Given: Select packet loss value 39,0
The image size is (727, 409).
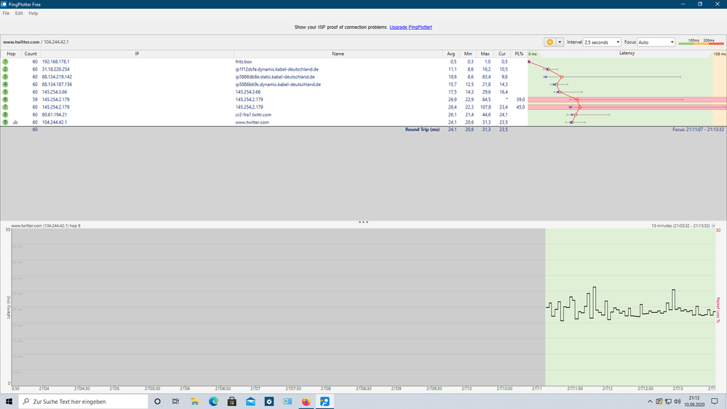Looking at the screenshot, I should (x=520, y=100).
